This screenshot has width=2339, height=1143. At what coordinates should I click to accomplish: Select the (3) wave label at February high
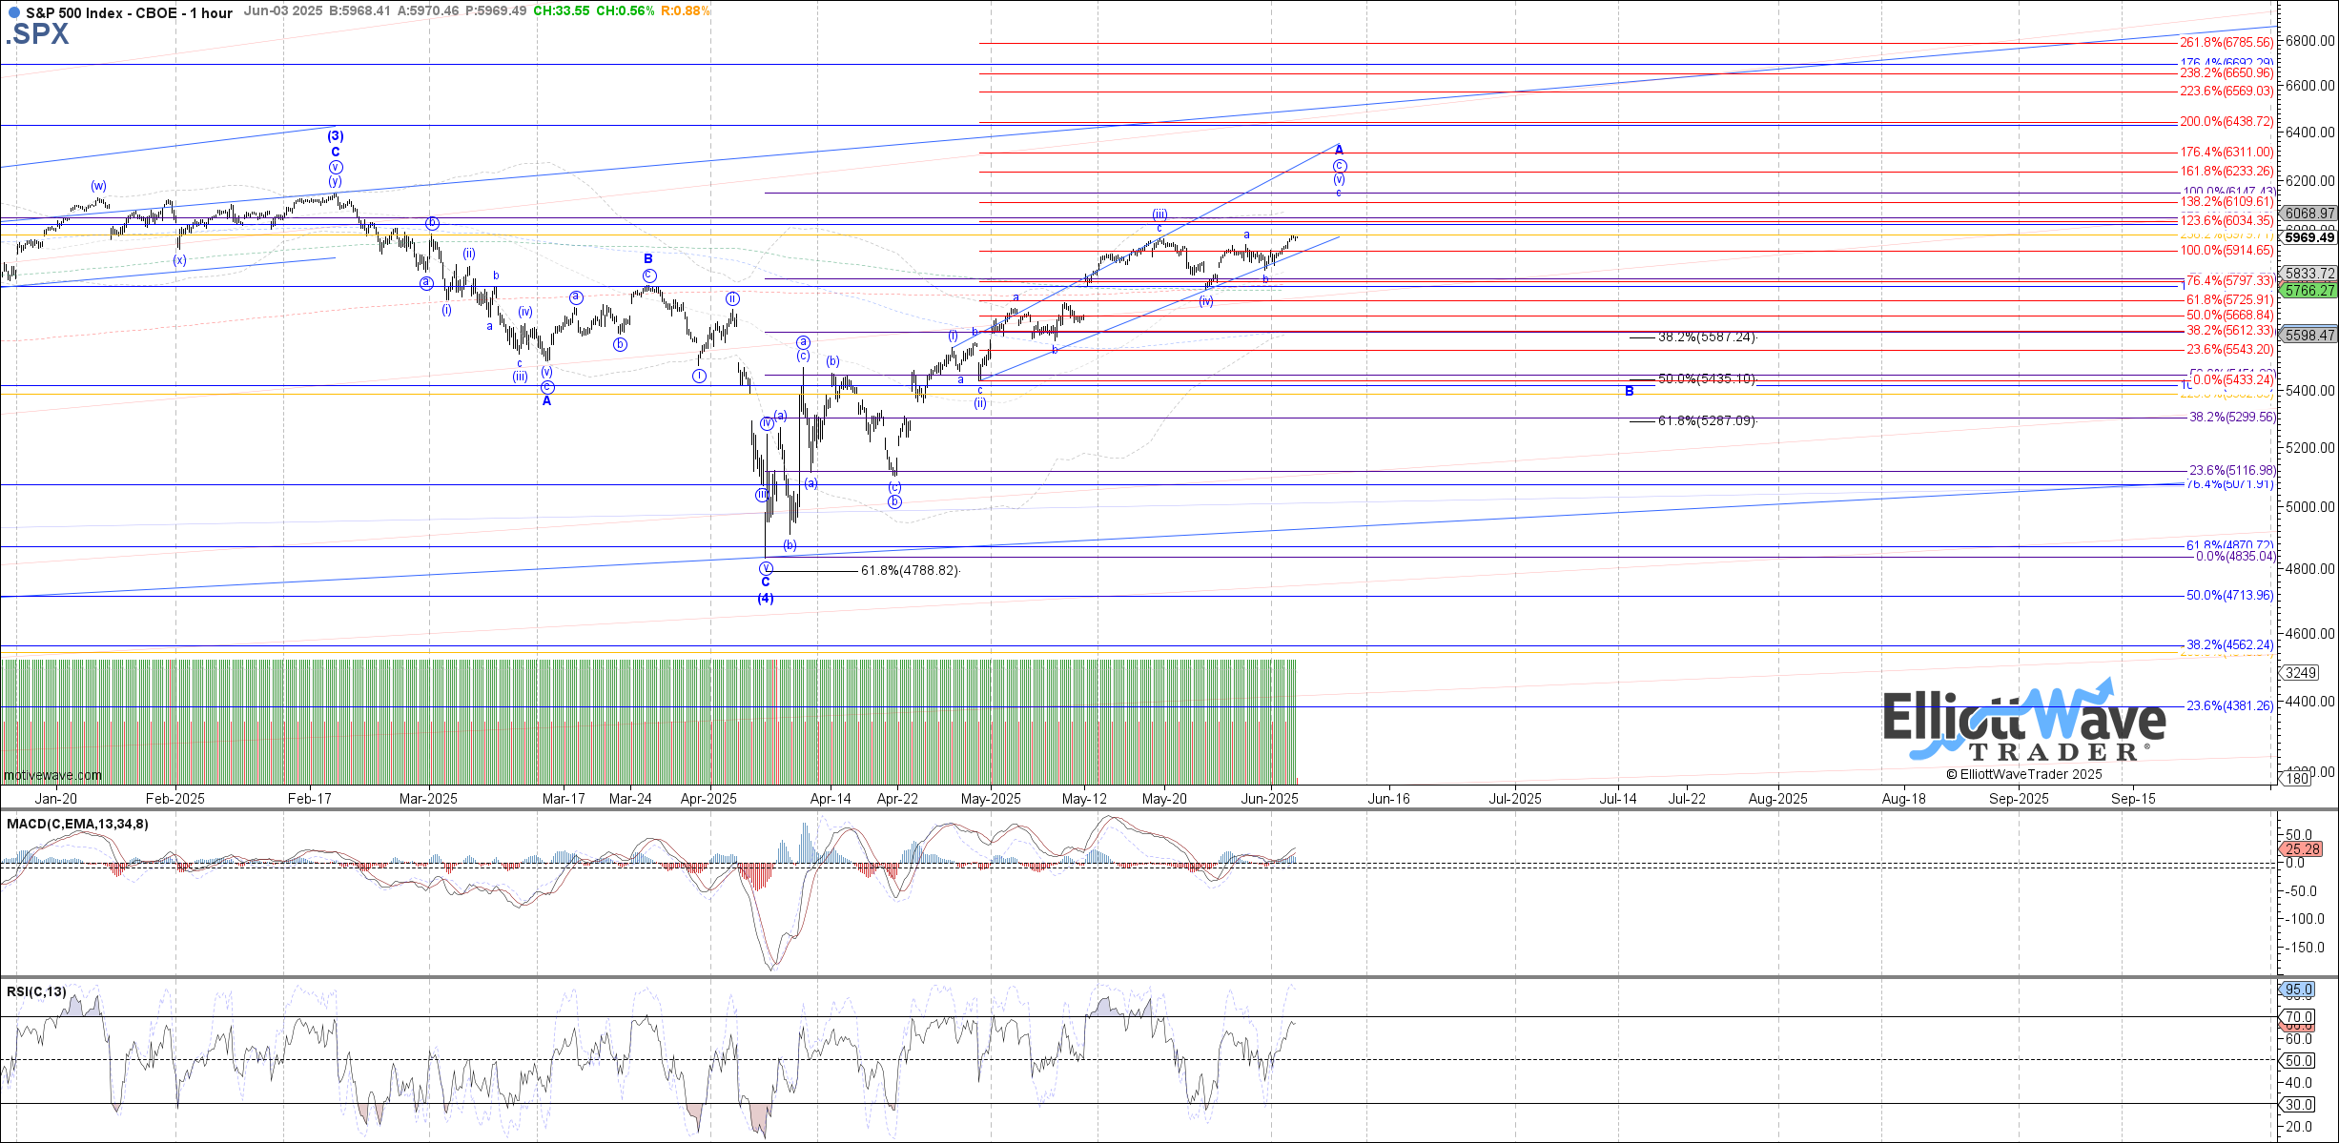pyautogui.click(x=336, y=136)
